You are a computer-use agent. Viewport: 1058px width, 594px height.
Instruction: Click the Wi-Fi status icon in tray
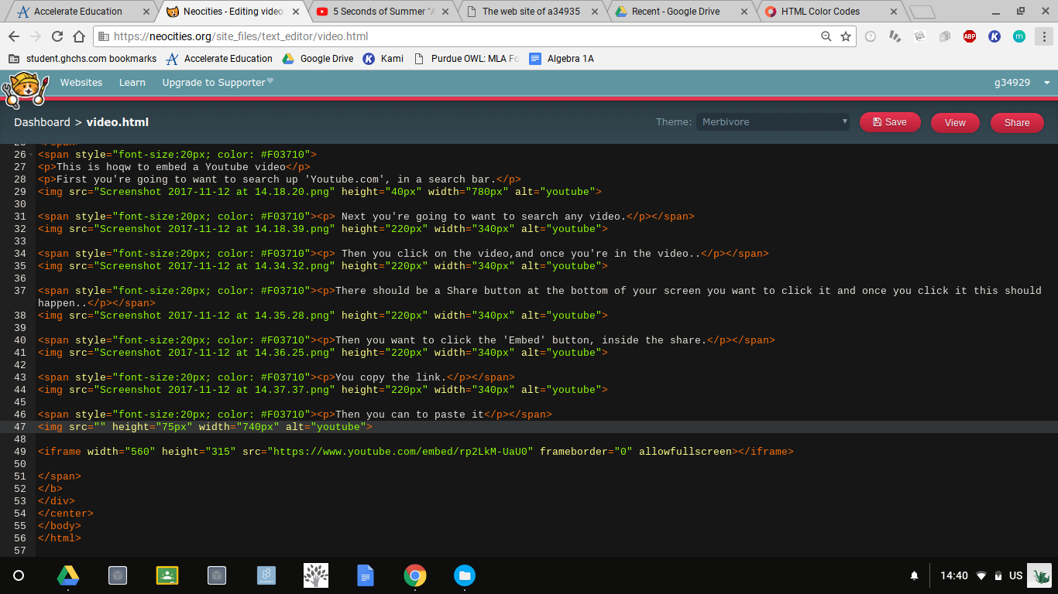981,575
